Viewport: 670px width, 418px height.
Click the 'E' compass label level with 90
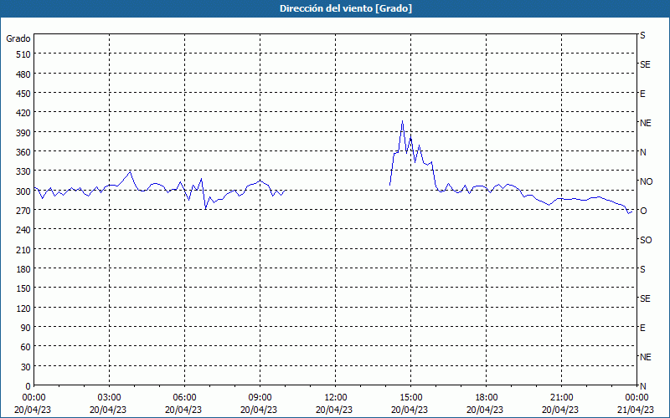coord(642,328)
